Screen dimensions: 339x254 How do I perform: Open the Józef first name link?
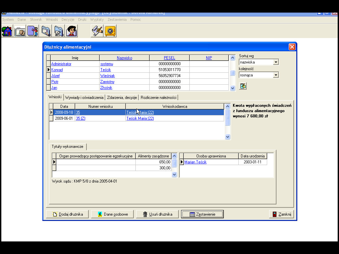tap(55, 76)
